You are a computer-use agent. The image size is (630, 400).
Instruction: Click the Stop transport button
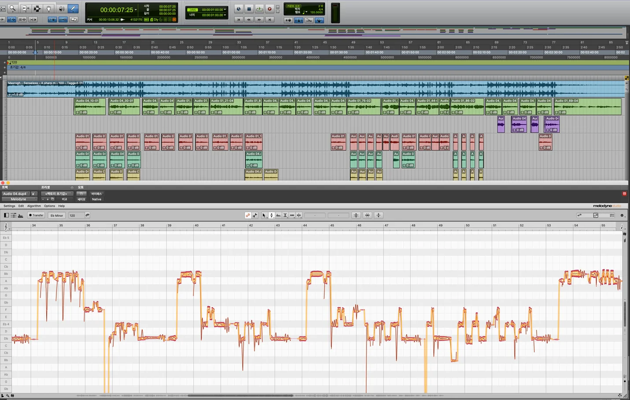click(249, 9)
